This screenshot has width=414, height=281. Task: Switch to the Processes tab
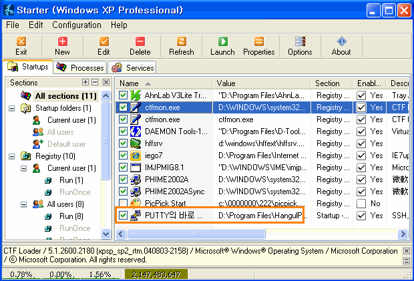[80, 68]
